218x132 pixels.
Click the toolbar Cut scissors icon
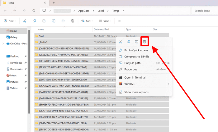(25, 21)
